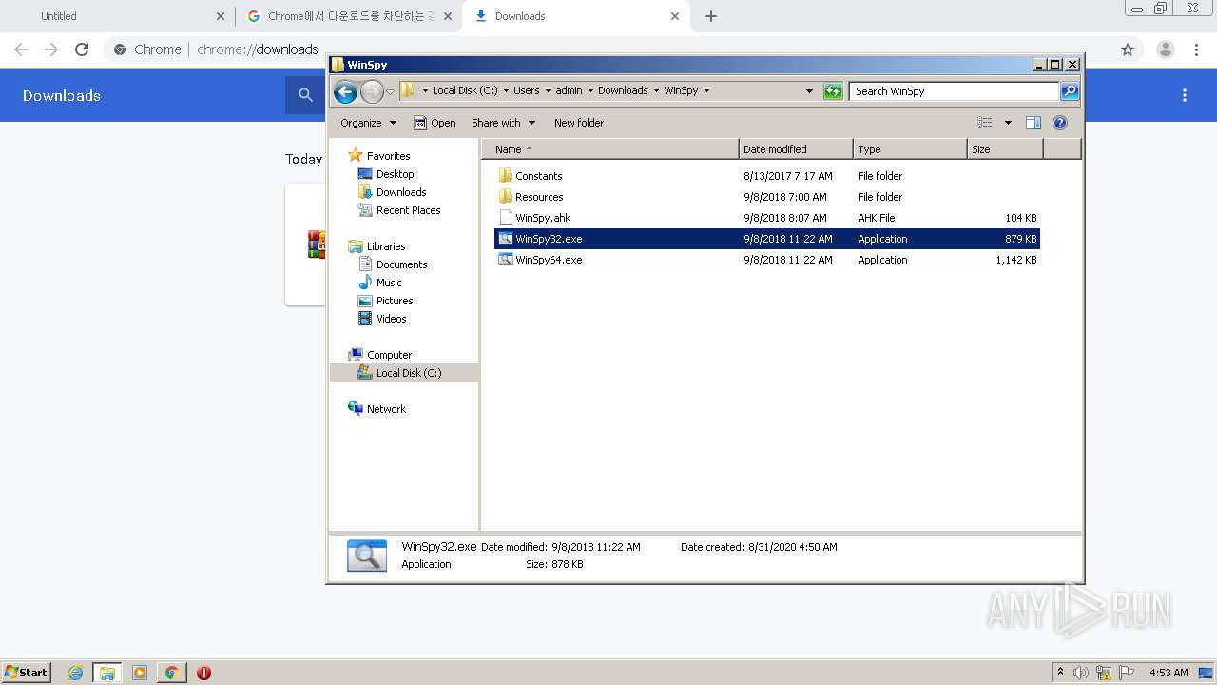Open the media player taskbar icon
The image size is (1217, 685).
[139, 673]
